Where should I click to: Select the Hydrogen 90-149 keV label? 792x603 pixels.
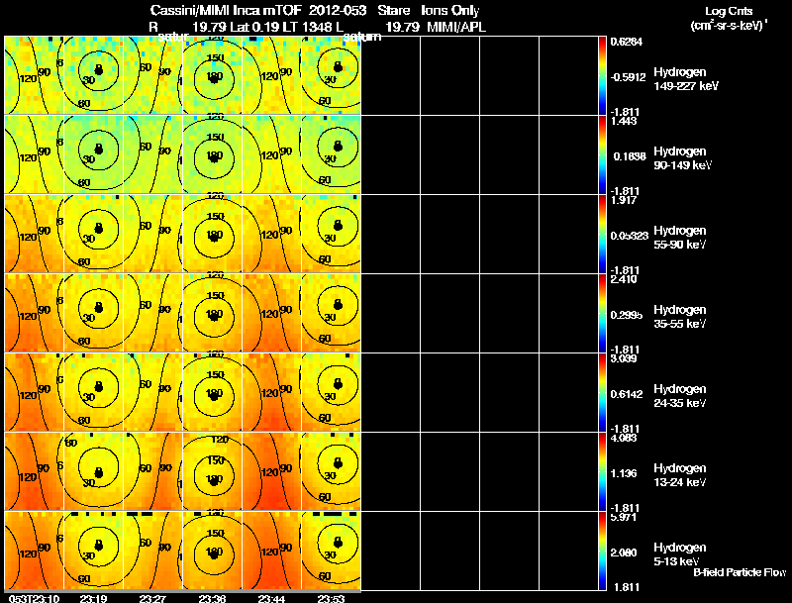point(682,158)
